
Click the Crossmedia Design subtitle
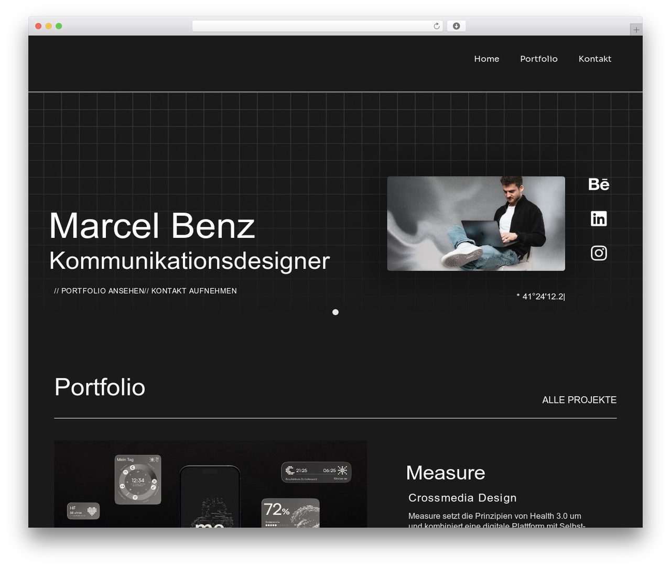click(462, 498)
